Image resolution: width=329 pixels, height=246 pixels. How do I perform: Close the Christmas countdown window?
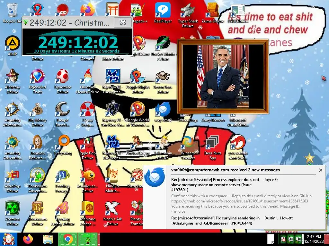click(x=123, y=22)
